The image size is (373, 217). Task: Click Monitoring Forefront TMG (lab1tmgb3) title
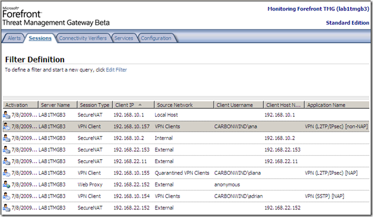pyautogui.click(x=319, y=9)
